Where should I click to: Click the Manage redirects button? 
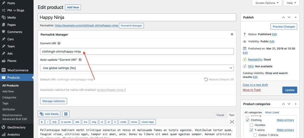coord(53,101)
